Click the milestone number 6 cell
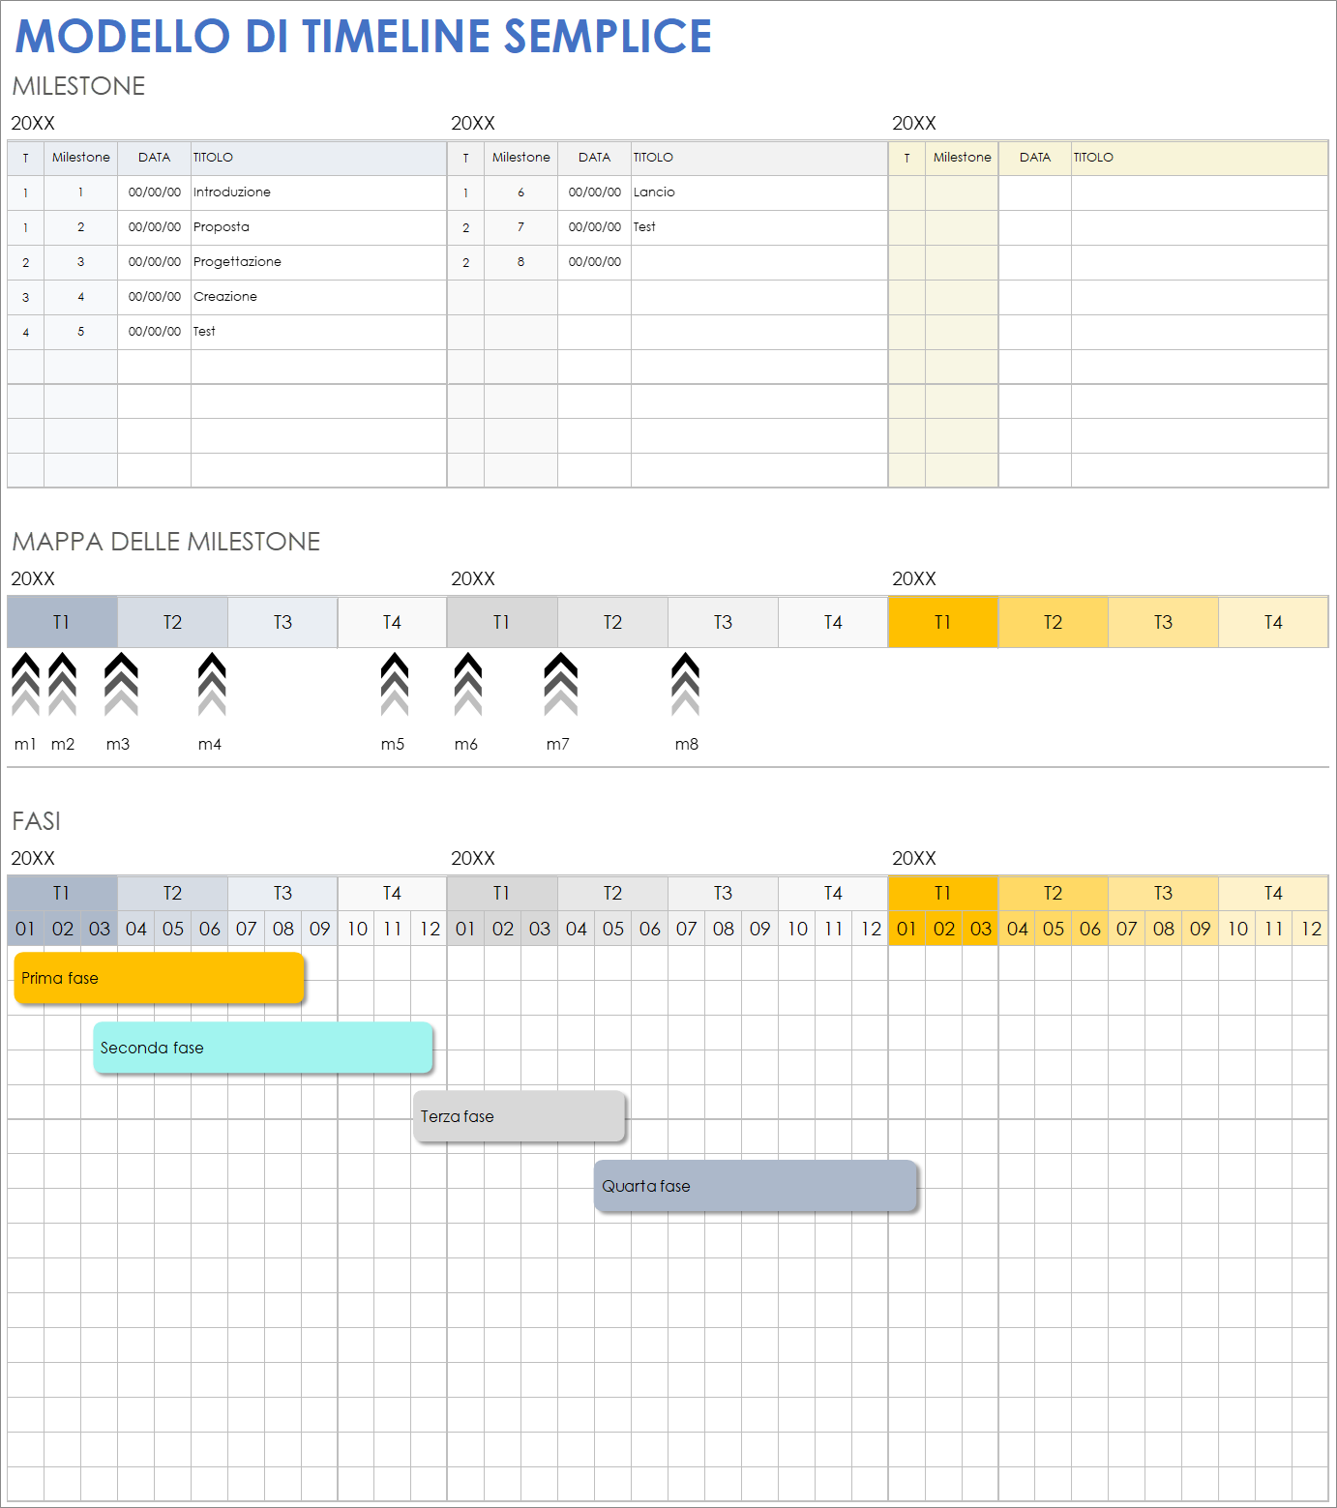Viewport: 1337px width, 1508px height. 521,192
